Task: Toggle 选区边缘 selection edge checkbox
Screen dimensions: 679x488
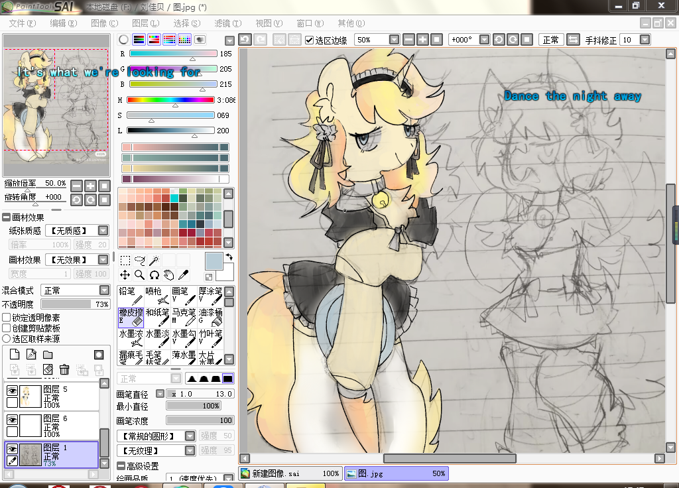Action: pyautogui.click(x=309, y=40)
